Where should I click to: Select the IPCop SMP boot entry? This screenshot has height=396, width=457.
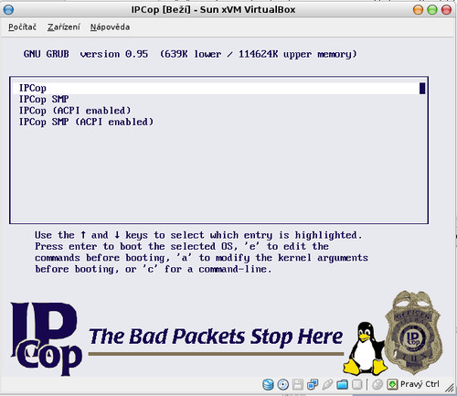44,100
